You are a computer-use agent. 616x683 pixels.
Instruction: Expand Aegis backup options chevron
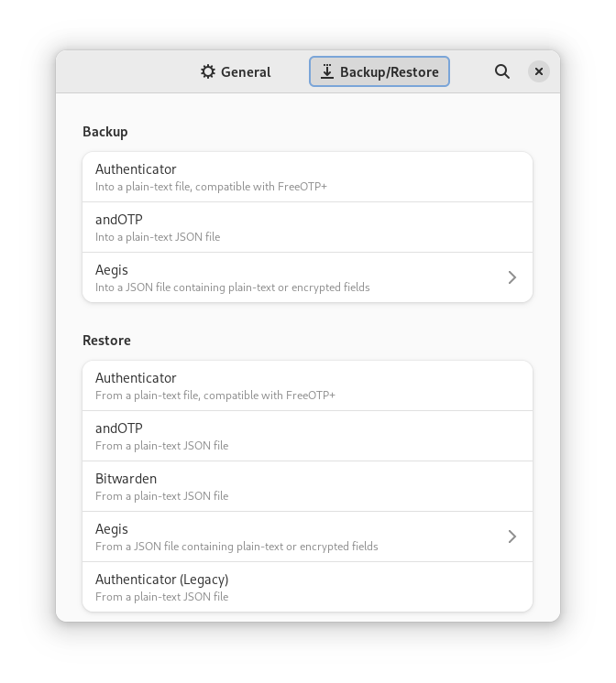click(512, 277)
